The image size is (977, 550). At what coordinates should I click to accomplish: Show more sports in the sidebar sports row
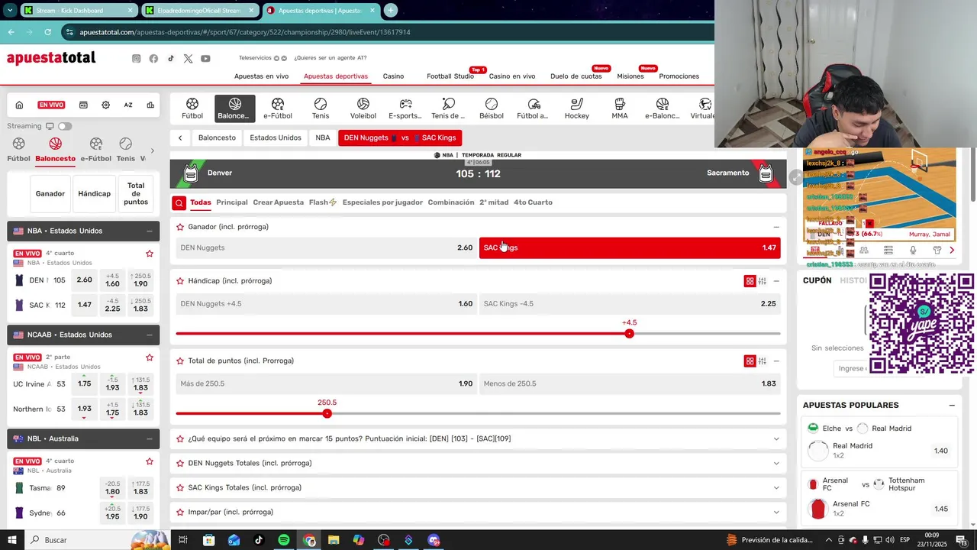pos(152,150)
